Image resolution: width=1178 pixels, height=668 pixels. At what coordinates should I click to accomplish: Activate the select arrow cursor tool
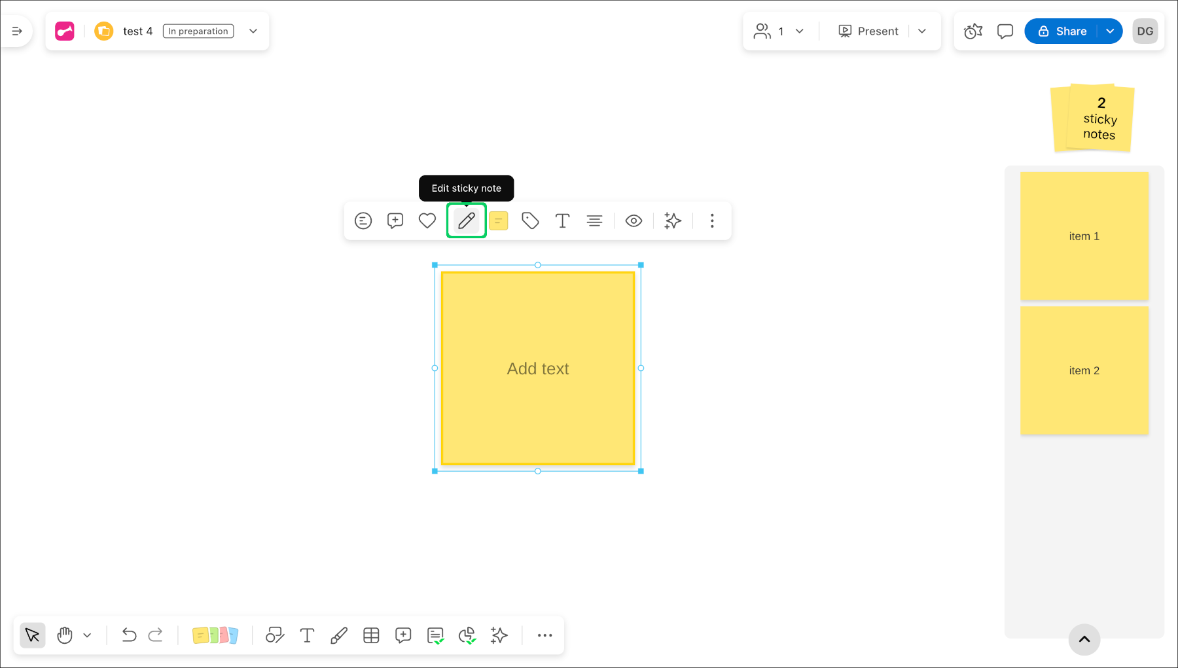(32, 635)
